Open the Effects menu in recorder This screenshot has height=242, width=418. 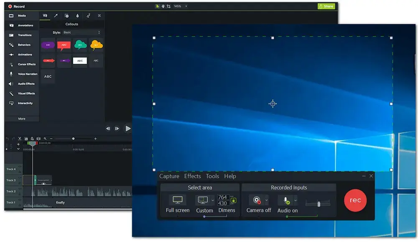pyautogui.click(x=192, y=176)
